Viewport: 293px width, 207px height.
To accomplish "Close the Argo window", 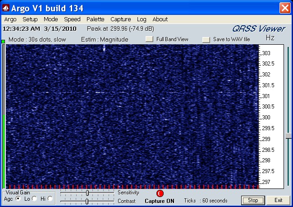I will coord(285,8).
